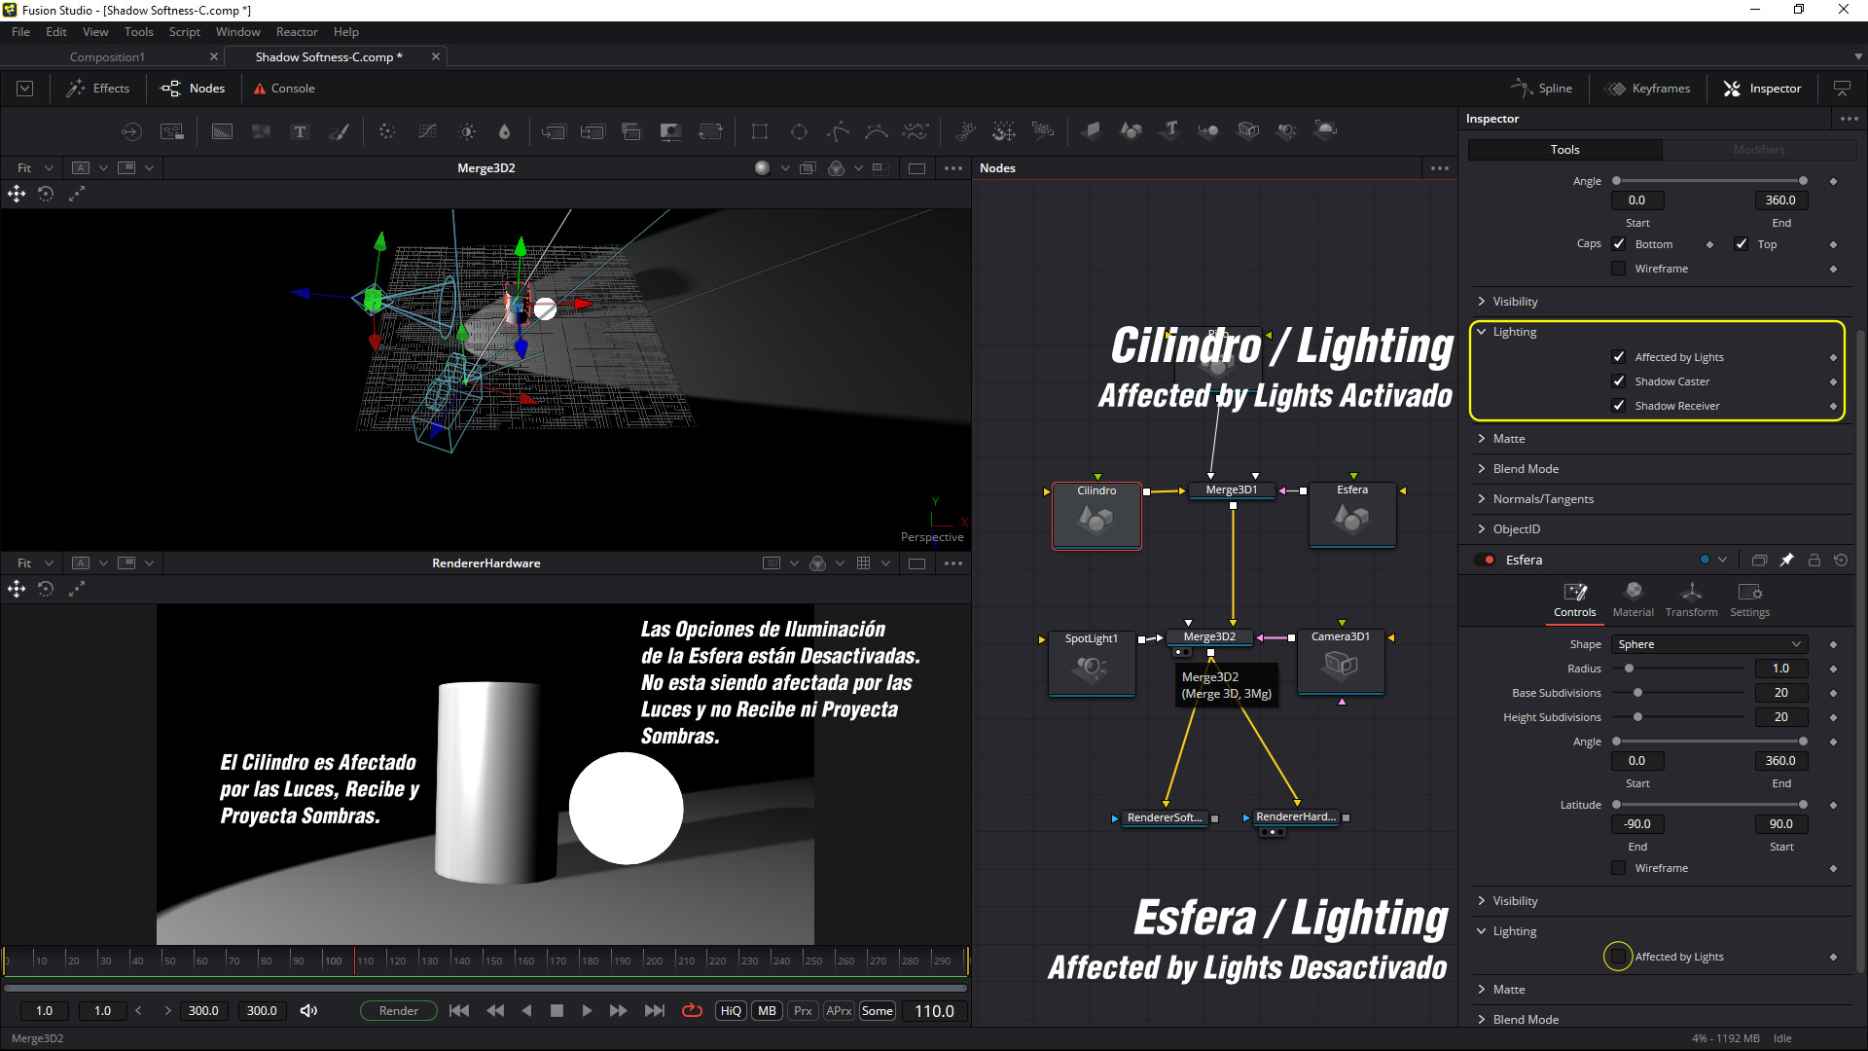Pin the Esfera inspector panel
This screenshot has height=1051, width=1868.
point(1786,560)
